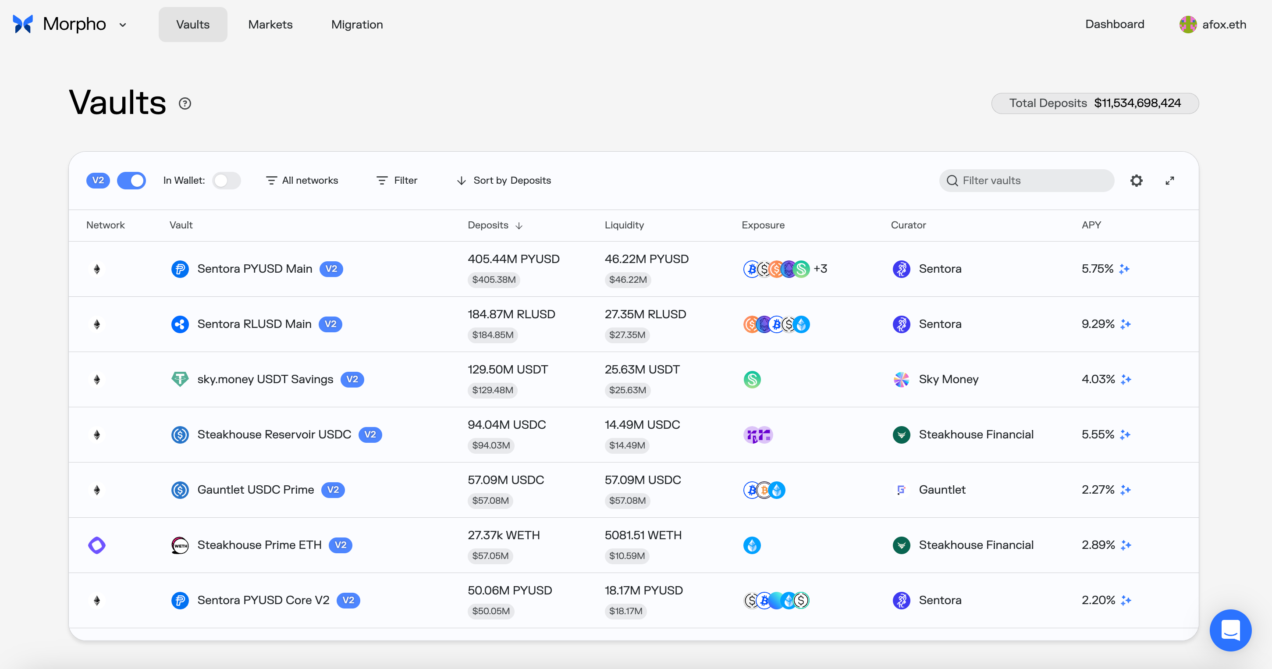Focus the Filter vaults search field
The width and height of the screenshot is (1272, 669).
[x=1032, y=181]
